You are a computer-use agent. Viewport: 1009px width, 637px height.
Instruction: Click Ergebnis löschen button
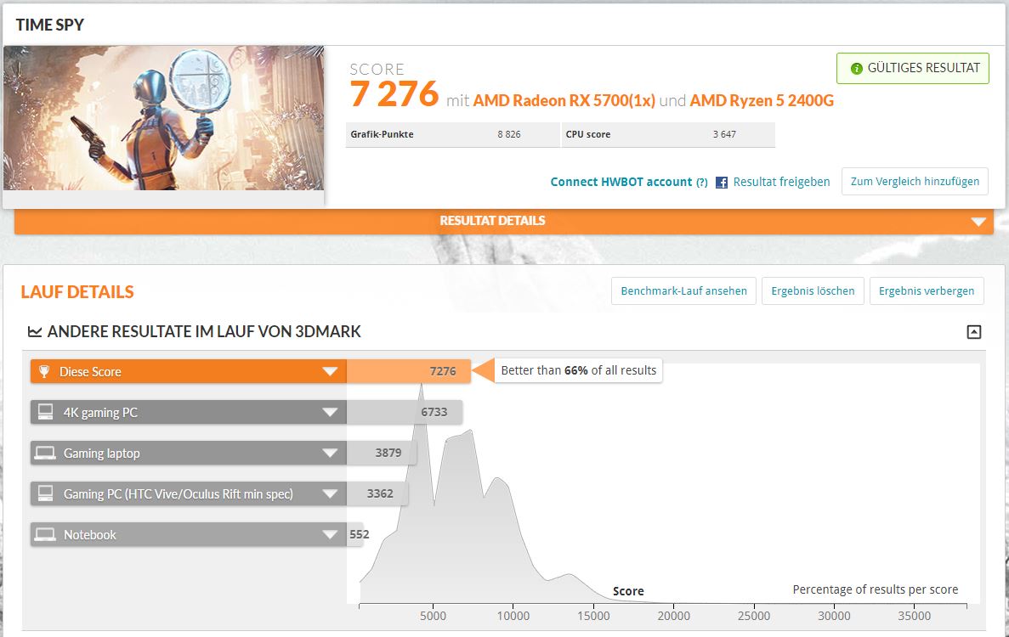tap(813, 291)
